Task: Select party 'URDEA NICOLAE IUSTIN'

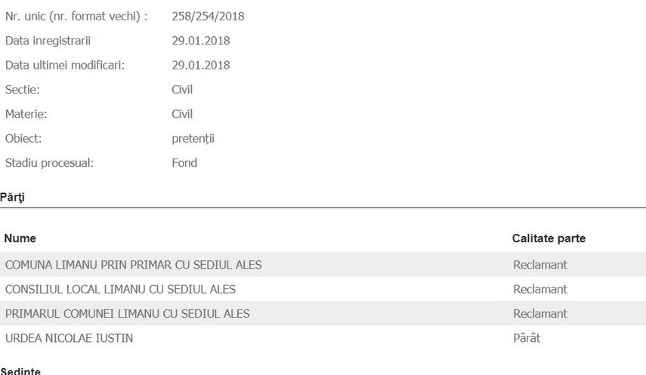Action: (69, 338)
